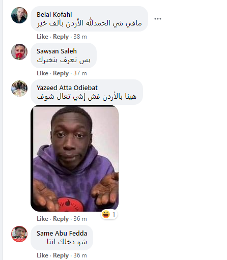
Task: Open Yazeed Atta Odiebat's profile avatar
Action: click(x=19, y=89)
